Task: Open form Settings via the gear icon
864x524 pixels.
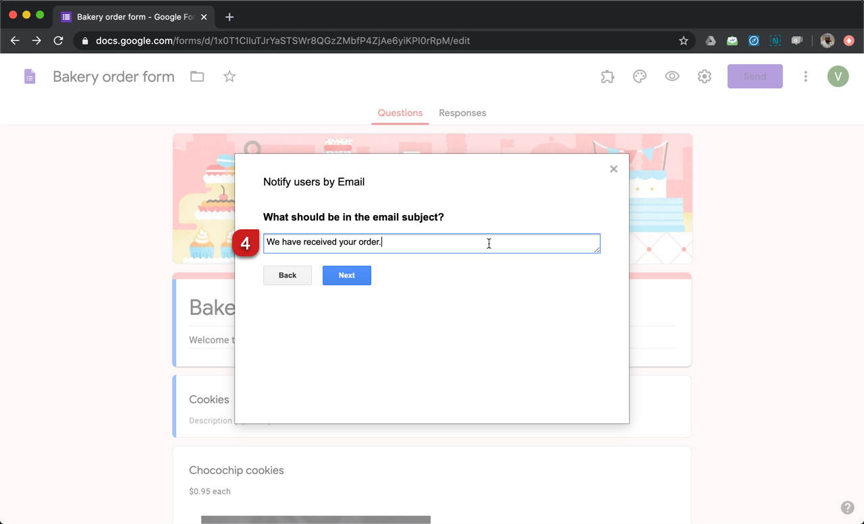Action: tap(704, 76)
